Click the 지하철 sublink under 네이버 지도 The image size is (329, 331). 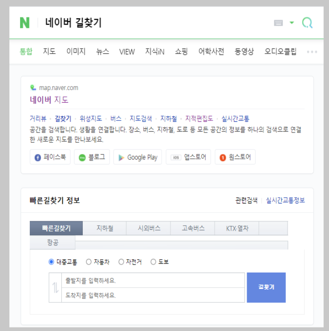coord(168,119)
